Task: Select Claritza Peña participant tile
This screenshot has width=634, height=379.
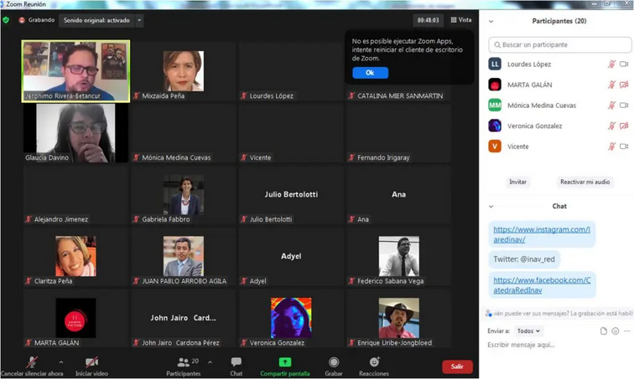Action: click(75, 256)
